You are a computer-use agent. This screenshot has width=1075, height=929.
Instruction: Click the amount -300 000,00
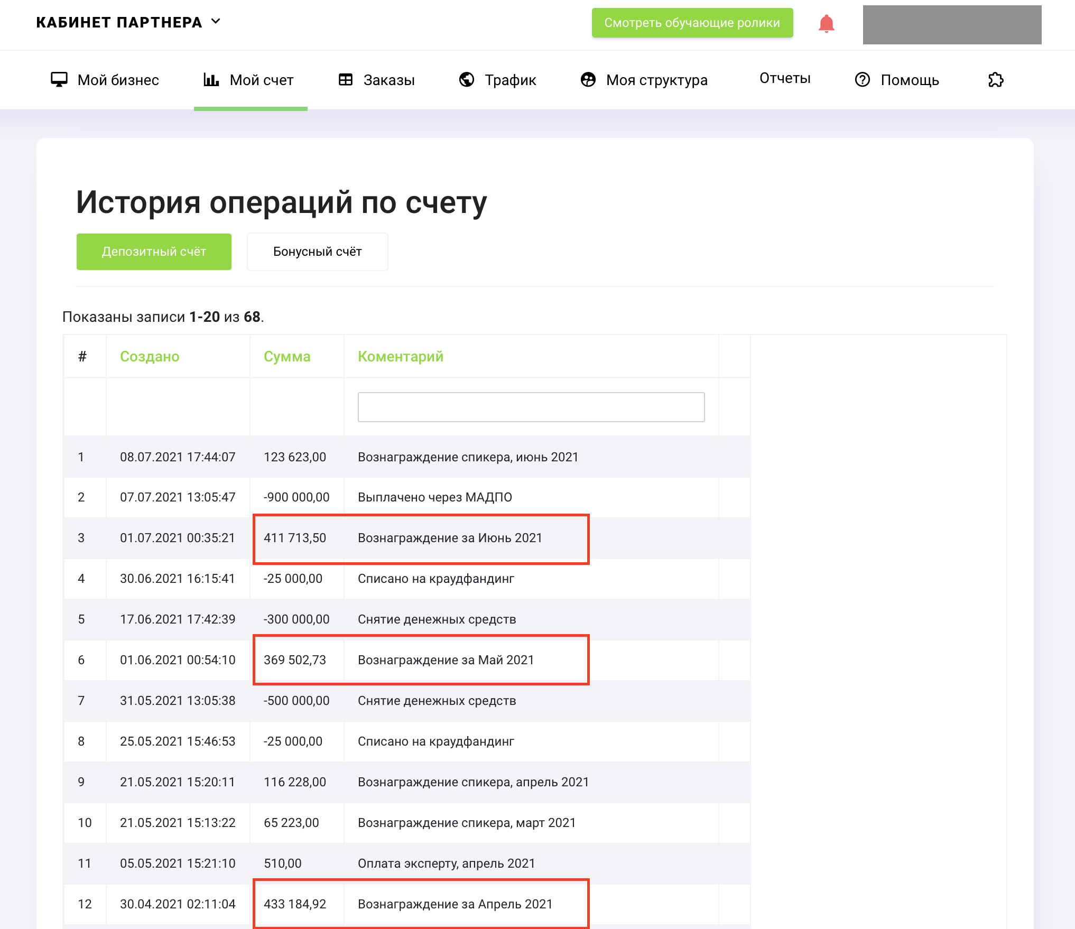pos(296,619)
